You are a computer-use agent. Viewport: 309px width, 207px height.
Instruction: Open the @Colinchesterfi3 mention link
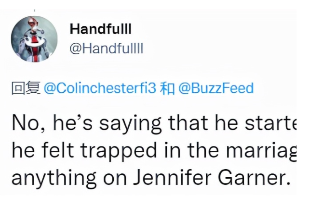[x=100, y=88]
